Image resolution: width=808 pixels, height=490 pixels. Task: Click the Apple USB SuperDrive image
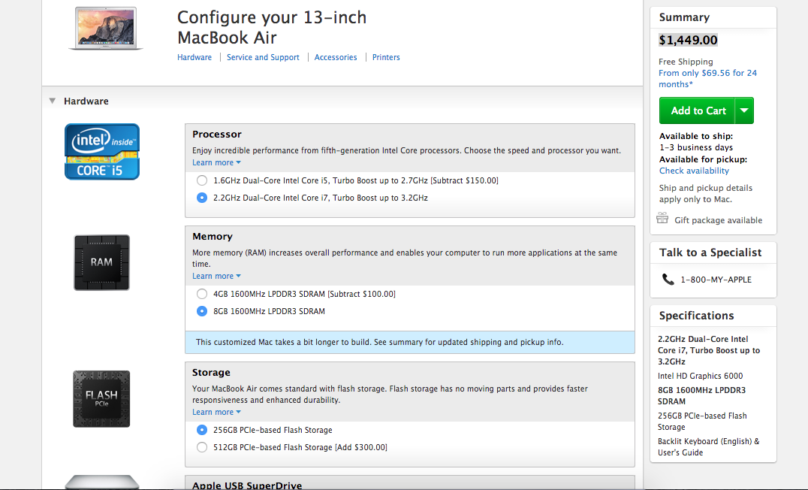click(x=102, y=482)
